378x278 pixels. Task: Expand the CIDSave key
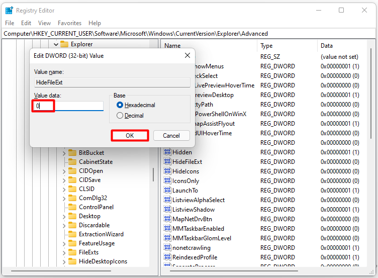(64, 180)
